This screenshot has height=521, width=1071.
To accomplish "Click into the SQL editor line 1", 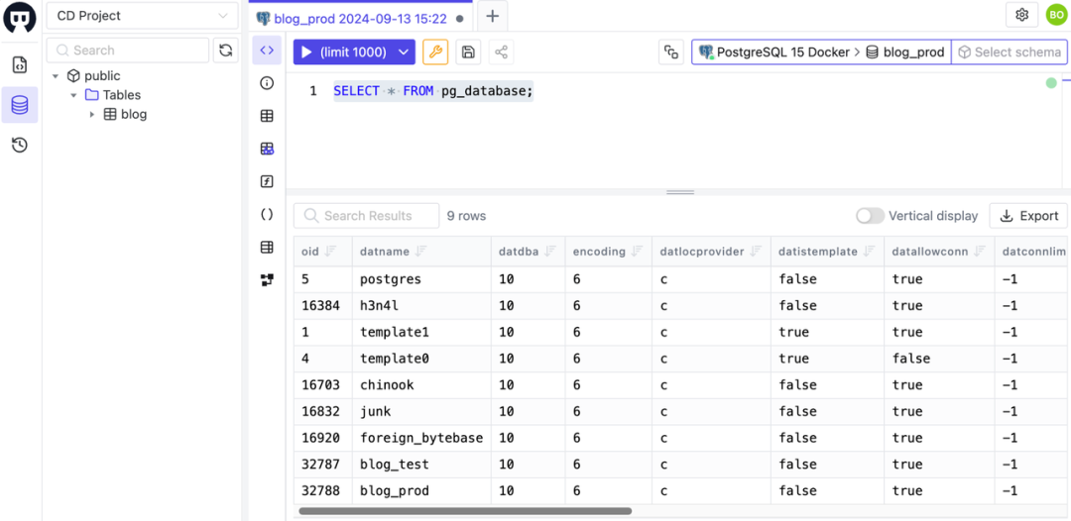I will click(x=433, y=91).
